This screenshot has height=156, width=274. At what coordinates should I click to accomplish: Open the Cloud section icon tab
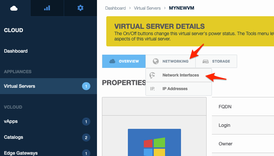(x=14, y=8)
